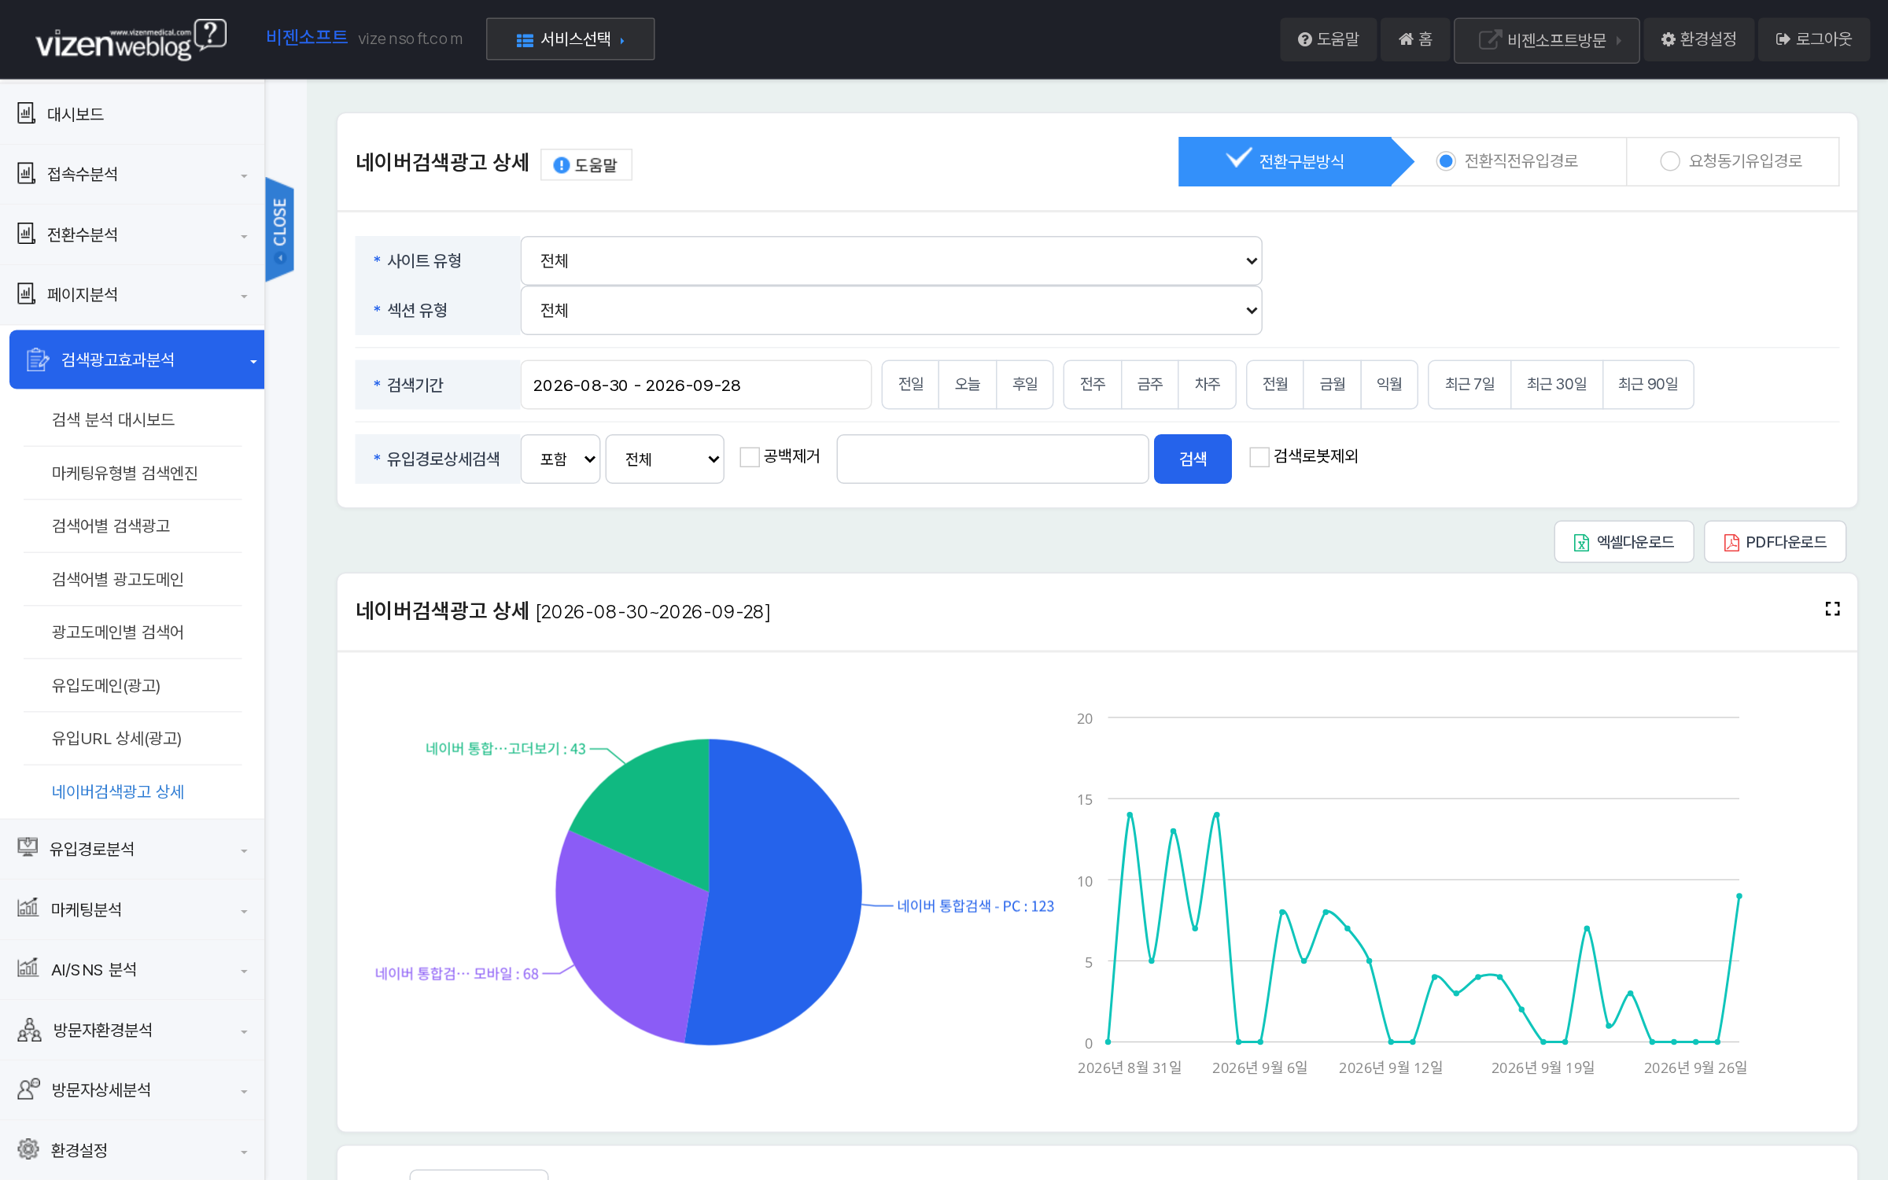Select the 요청동기유입경로 radio button

tap(1669, 161)
